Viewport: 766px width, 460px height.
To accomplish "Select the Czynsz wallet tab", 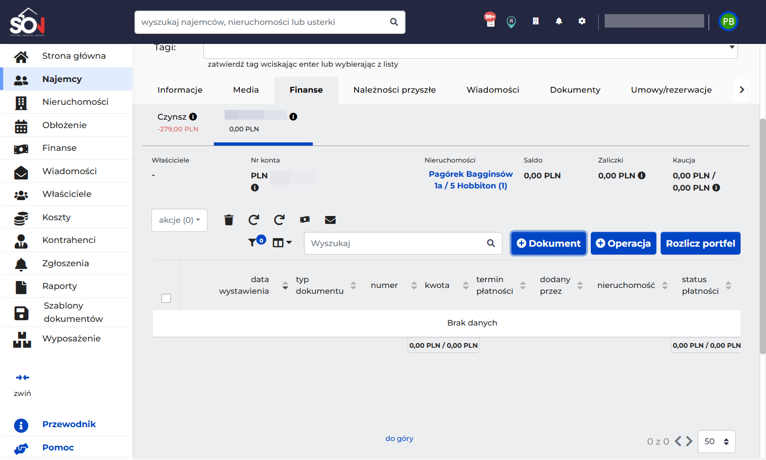I will pyautogui.click(x=178, y=123).
